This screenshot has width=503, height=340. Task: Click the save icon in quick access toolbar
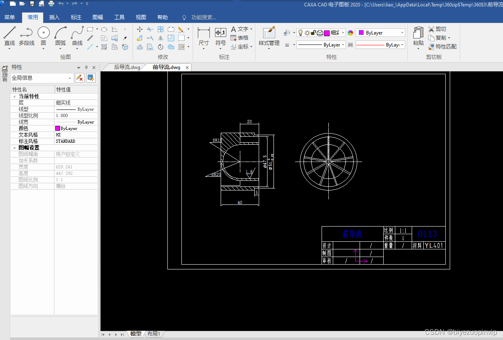click(x=32, y=4)
